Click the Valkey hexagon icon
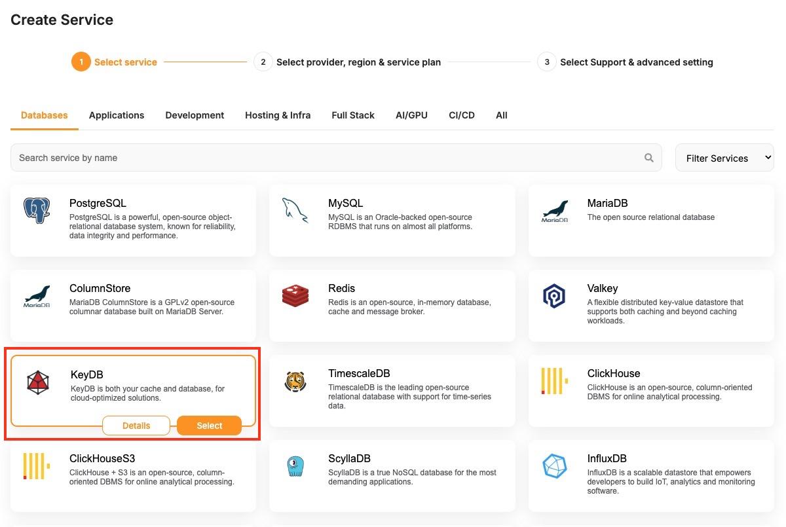The width and height of the screenshot is (786, 527). coord(554,296)
